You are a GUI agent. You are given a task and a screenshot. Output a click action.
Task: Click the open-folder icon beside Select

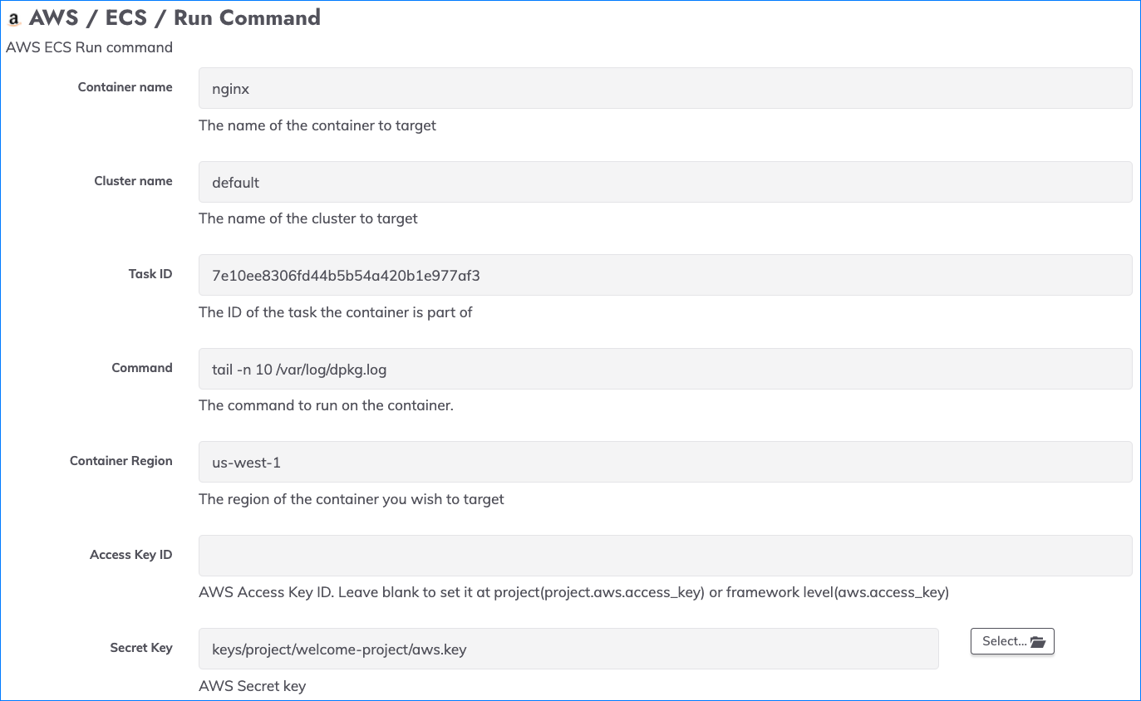(x=1037, y=641)
